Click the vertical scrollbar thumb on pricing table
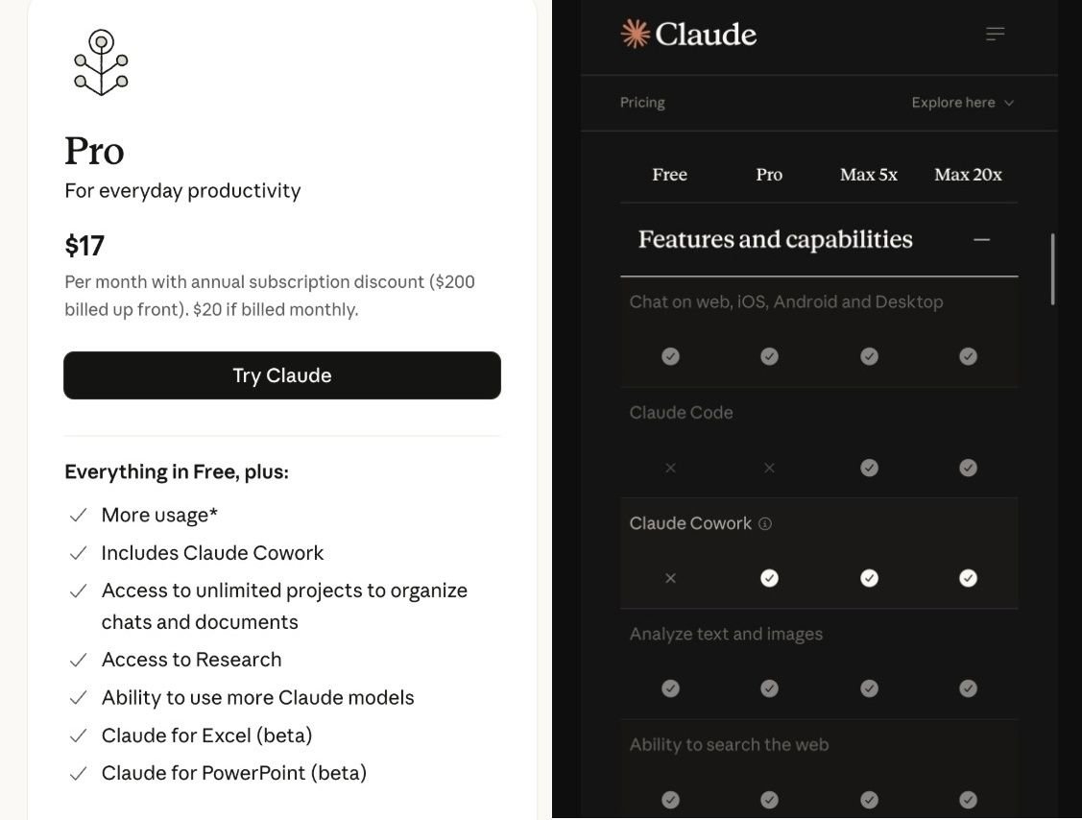The width and height of the screenshot is (1082, 820). coord(1052,269)
